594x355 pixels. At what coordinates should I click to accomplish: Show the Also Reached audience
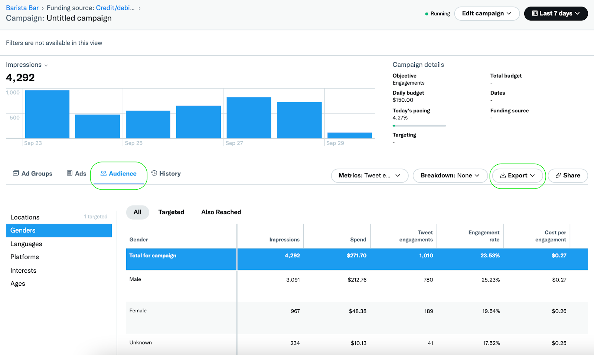click(x=221, y=212)
